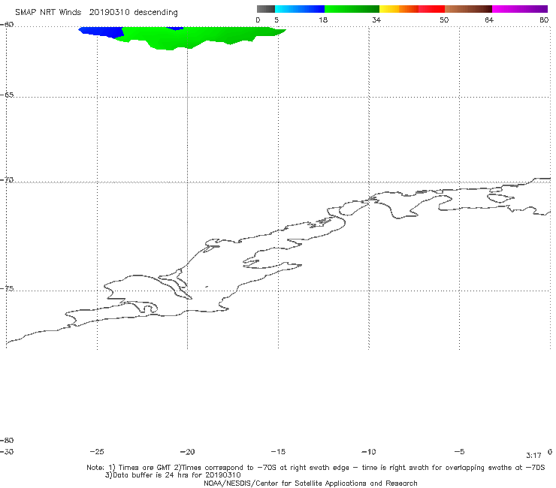
Task: Click the yellow-to-red segment of the color bar
Action: [x=412, y=9]
